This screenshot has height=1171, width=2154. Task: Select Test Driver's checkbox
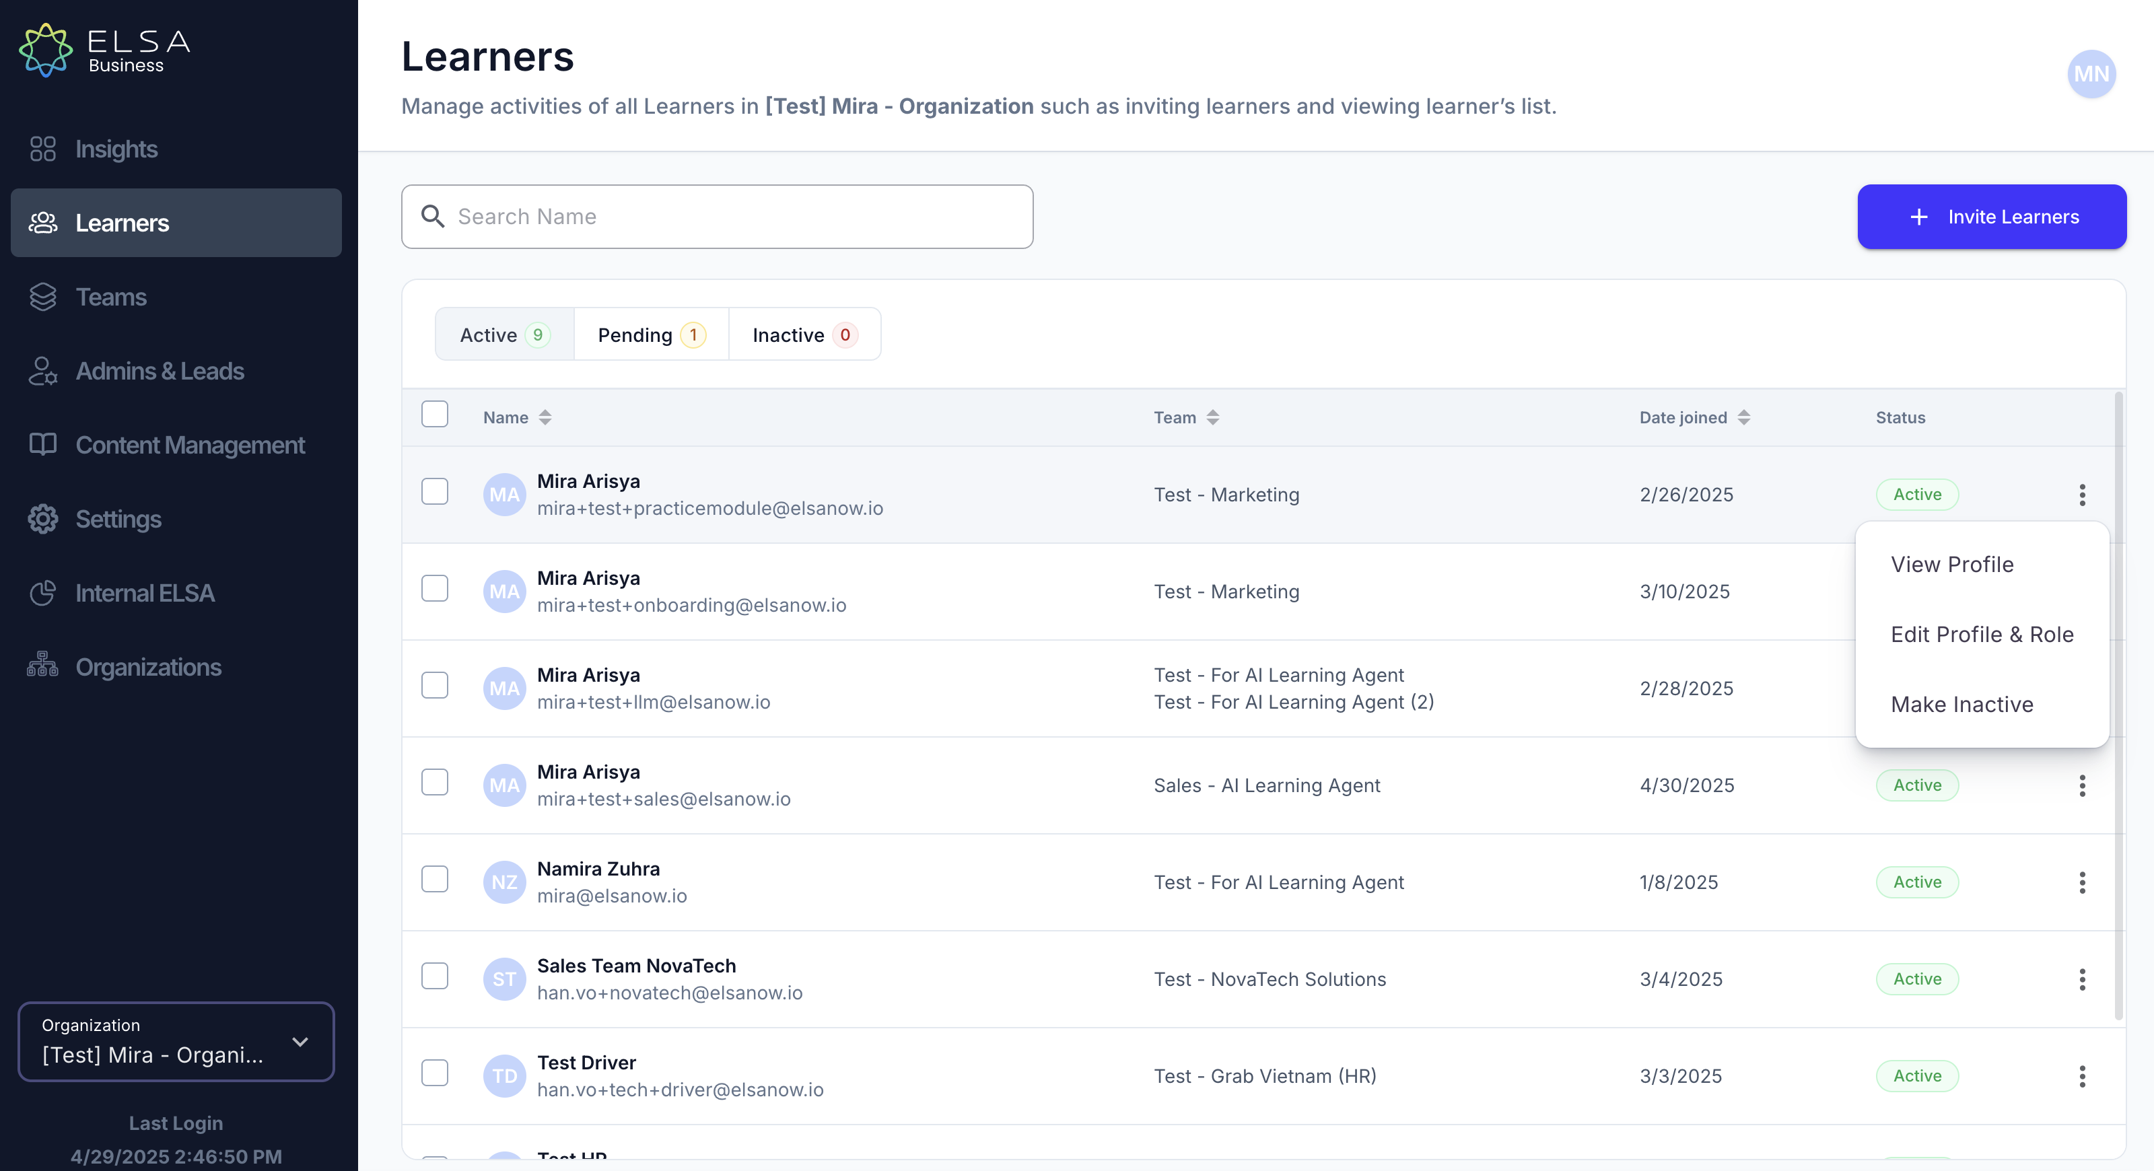[435, 1073]
